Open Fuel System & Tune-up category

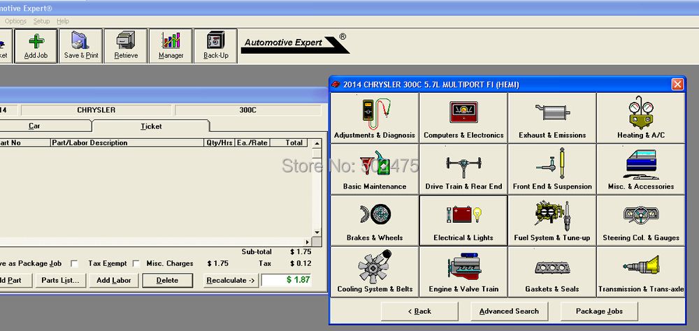point(552,220)
